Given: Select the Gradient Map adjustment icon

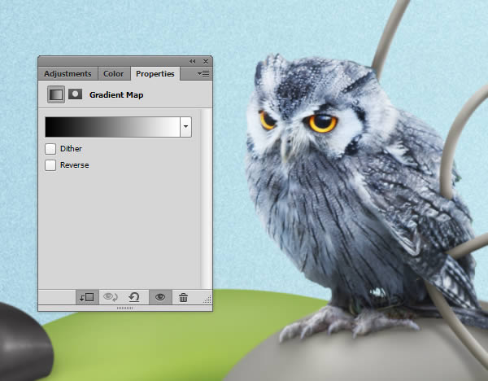Looking at the screenshot, I should 56,94.
